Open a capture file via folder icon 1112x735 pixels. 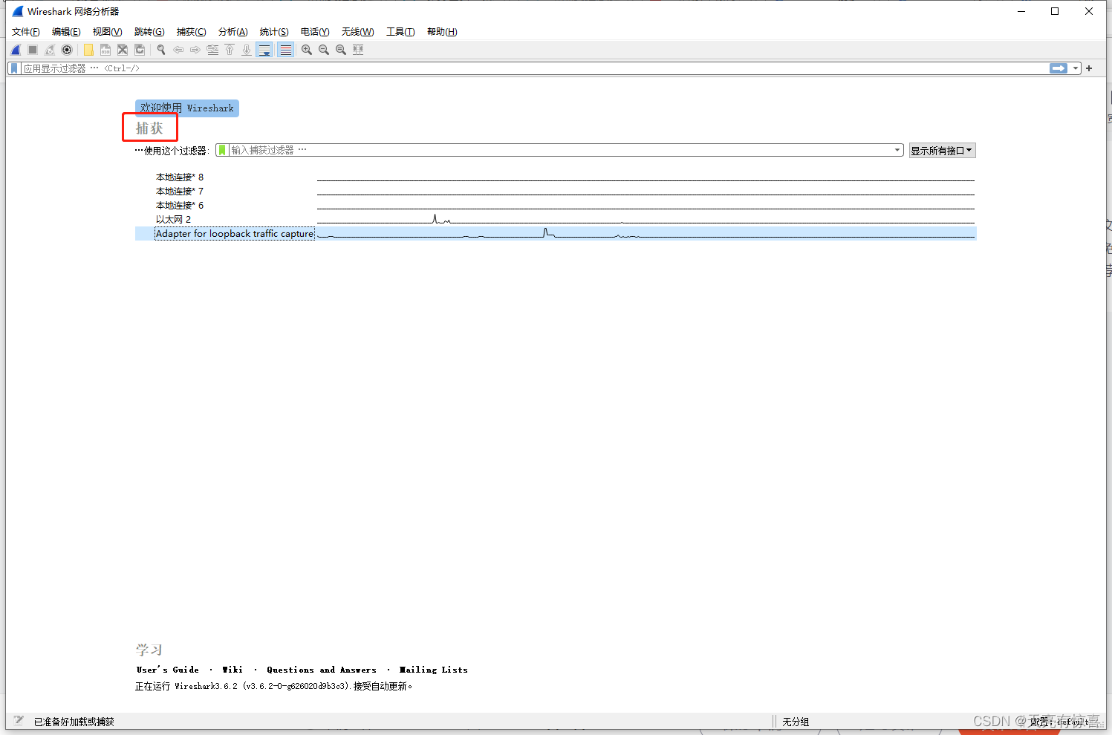tap(88, 50)
